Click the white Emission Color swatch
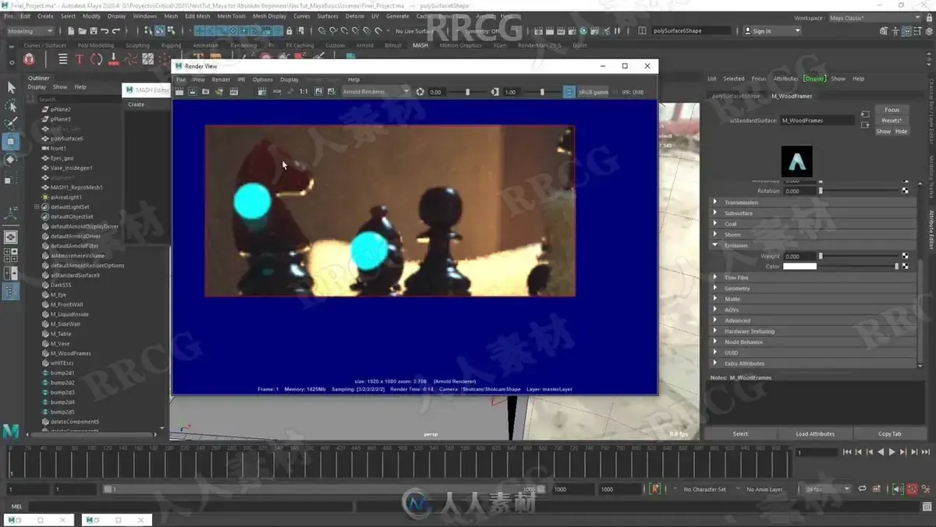The width and height of the screenshot is (936, 527). point(799,267)
